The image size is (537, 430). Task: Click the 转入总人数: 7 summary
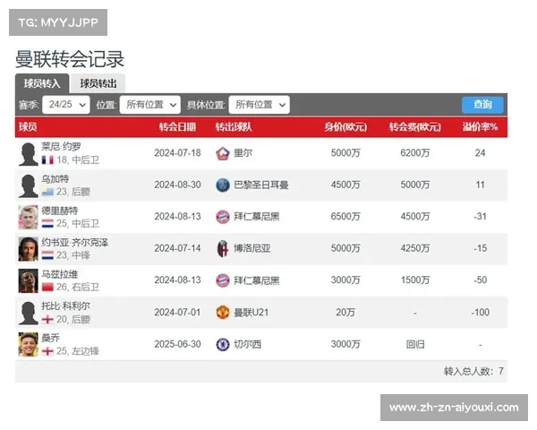click(x=473, y=371)
